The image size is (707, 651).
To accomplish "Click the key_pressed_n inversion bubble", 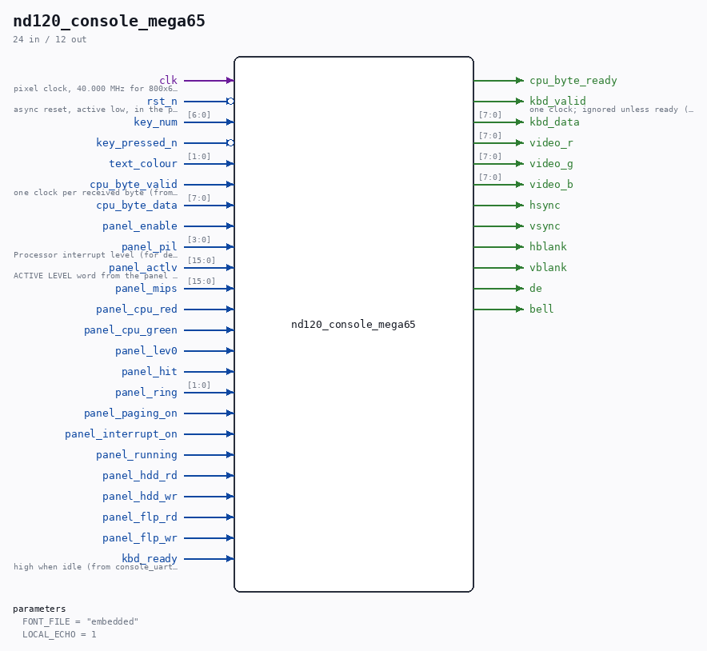I will (230, 143).
